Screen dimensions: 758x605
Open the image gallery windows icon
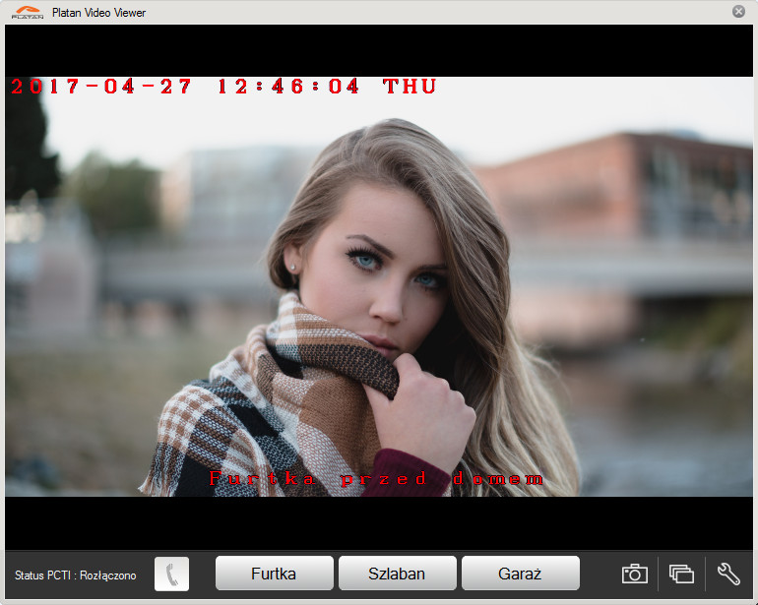point(681,575)
